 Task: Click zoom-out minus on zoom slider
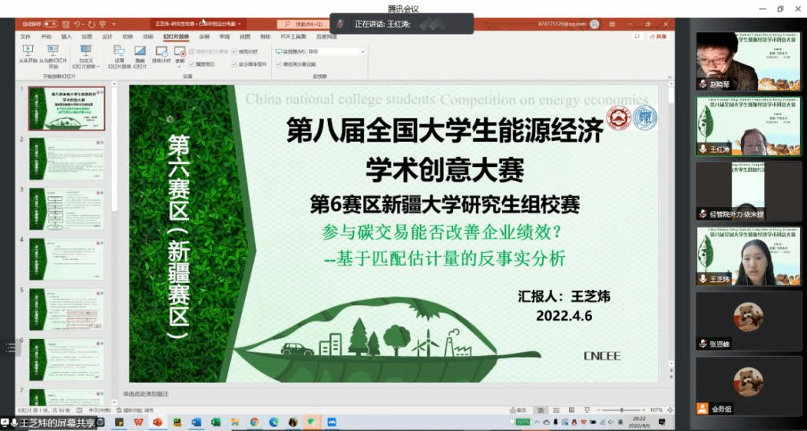[600, 410]
